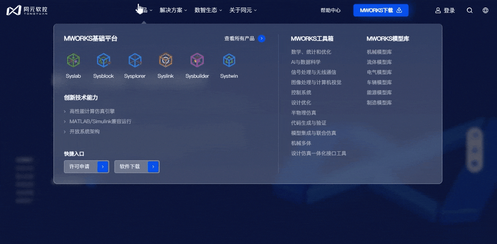Viewport: 497px width, 244px height.
Task: Click the blue arrow on 软件下载
Action: [x=153, y=167]
